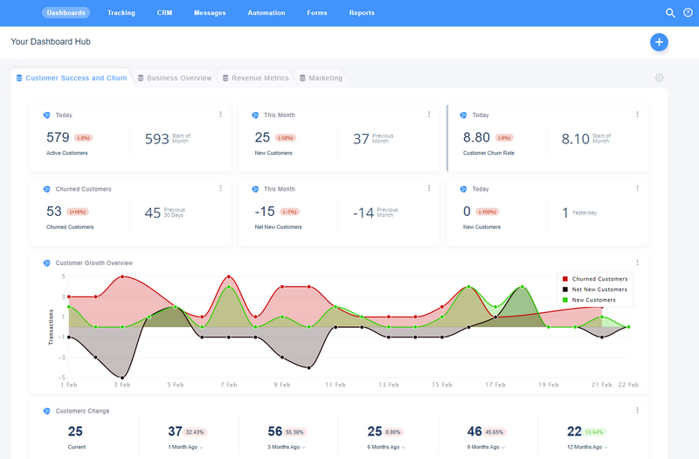Screen dimensions: 699x459
Task: Click green New Customers legend swatch
Action: pyautogui.click(x=564, y=300)
